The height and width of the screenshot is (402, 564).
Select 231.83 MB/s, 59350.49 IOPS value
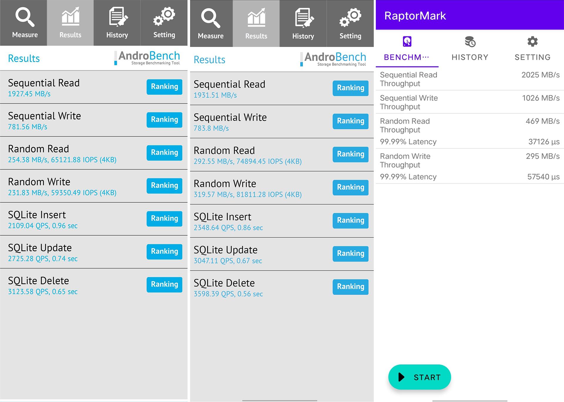(x=62, y=193)
